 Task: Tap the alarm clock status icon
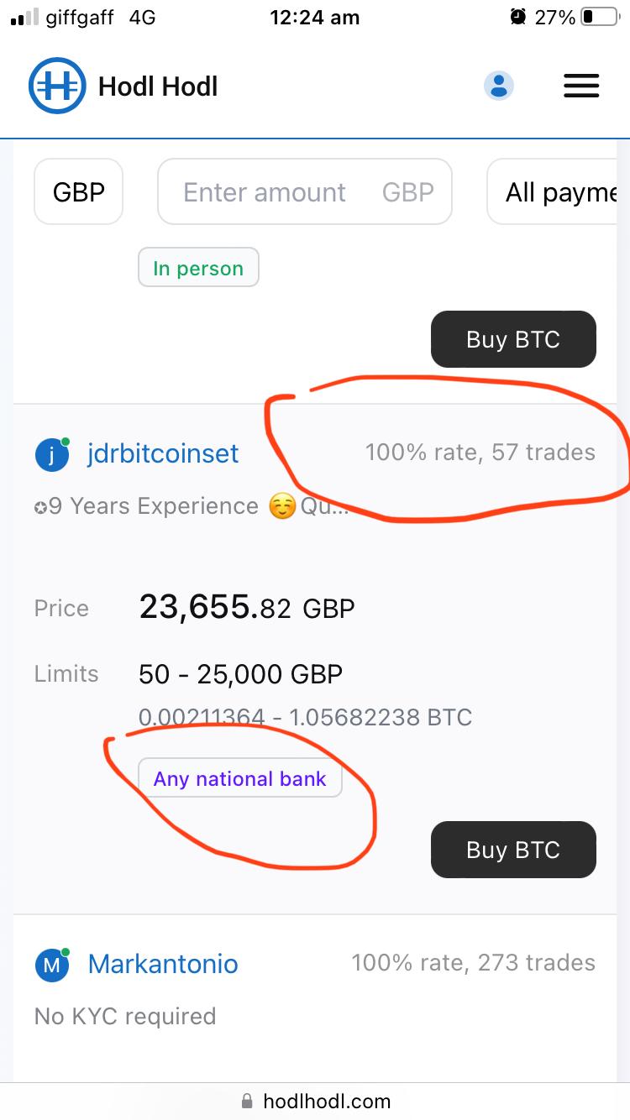click(x=518, y=17)
